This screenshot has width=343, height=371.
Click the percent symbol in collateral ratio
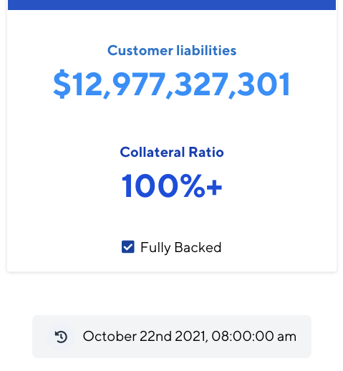point(193,185)
